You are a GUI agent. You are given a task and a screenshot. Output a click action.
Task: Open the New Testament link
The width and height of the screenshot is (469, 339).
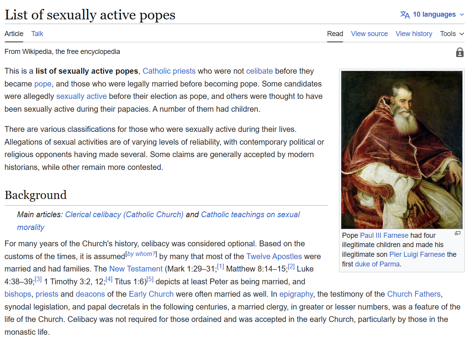pyautogui.click(x=136, y=269)
